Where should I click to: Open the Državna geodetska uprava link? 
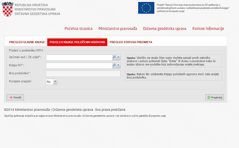[165, 29]
